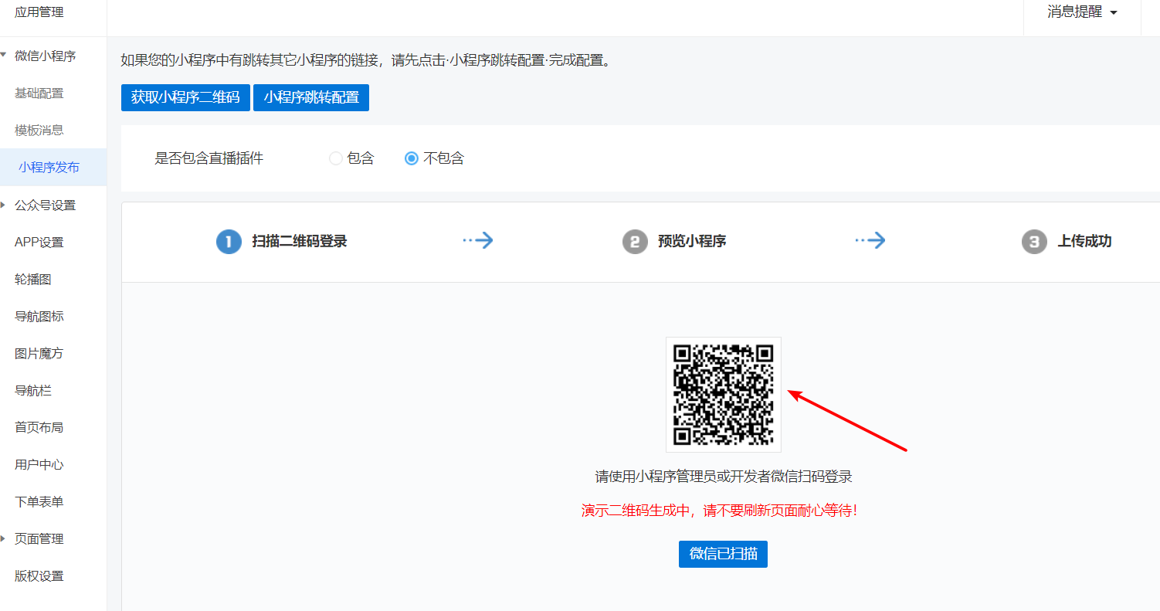Open the 消息提醒 dropdown

point(1082,12)
